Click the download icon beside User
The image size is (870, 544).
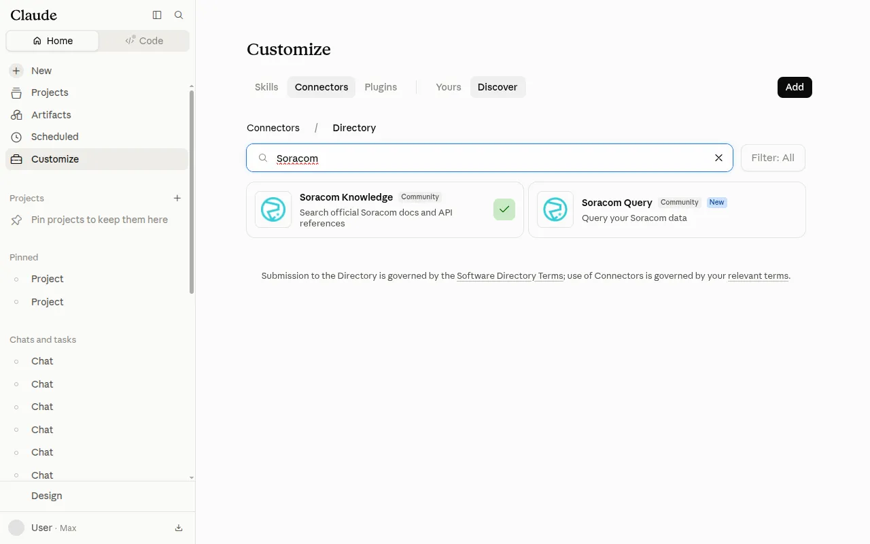(179, 528)
